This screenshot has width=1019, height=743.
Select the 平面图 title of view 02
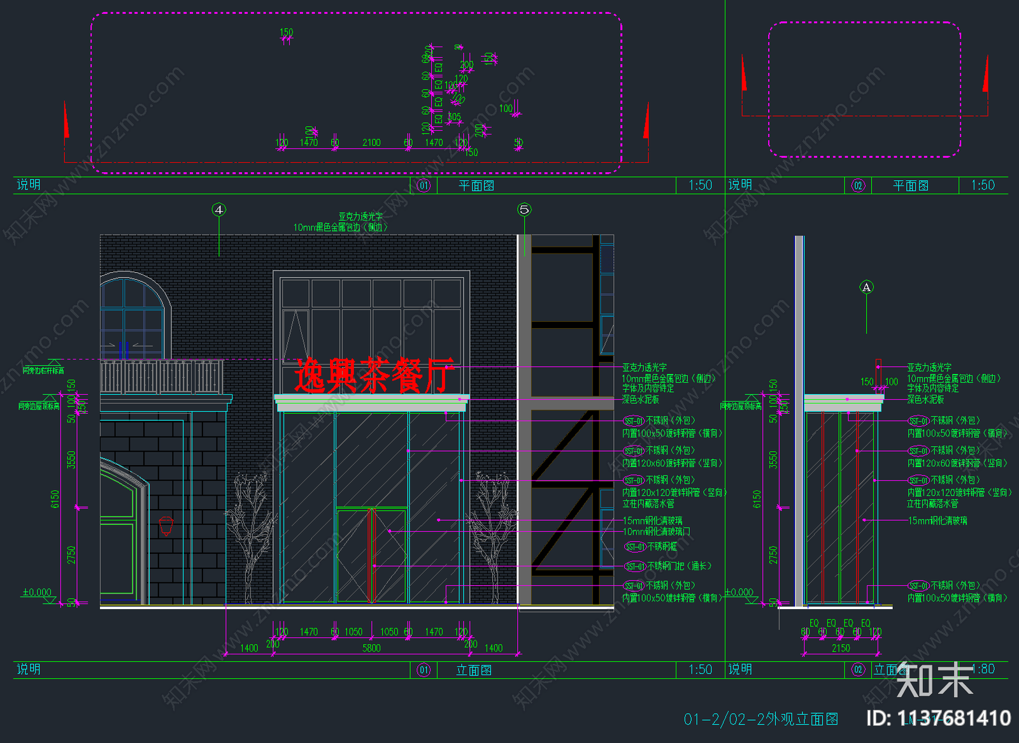click(x=911, y=185)
